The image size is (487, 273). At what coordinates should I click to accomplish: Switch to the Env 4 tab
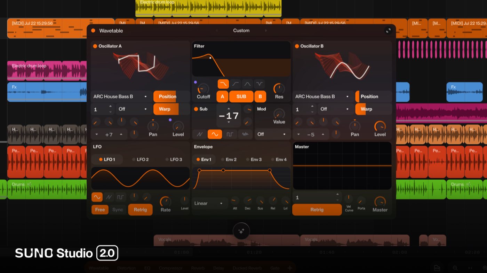(279, 160)
